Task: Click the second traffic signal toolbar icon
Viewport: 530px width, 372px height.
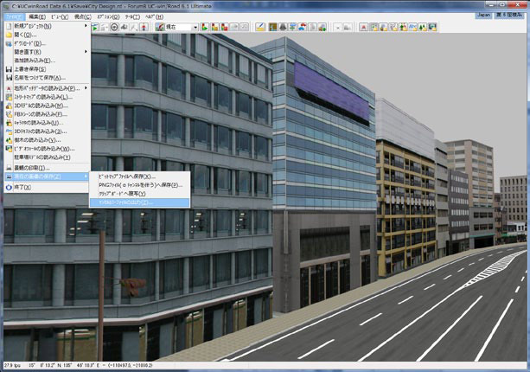Action: pos(214,27)
